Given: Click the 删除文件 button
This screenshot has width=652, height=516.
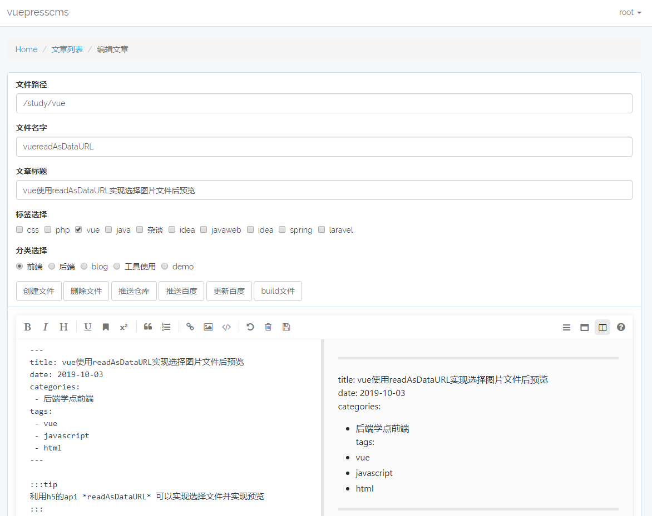Looking at the screenshot, I should tap(86, 291).
